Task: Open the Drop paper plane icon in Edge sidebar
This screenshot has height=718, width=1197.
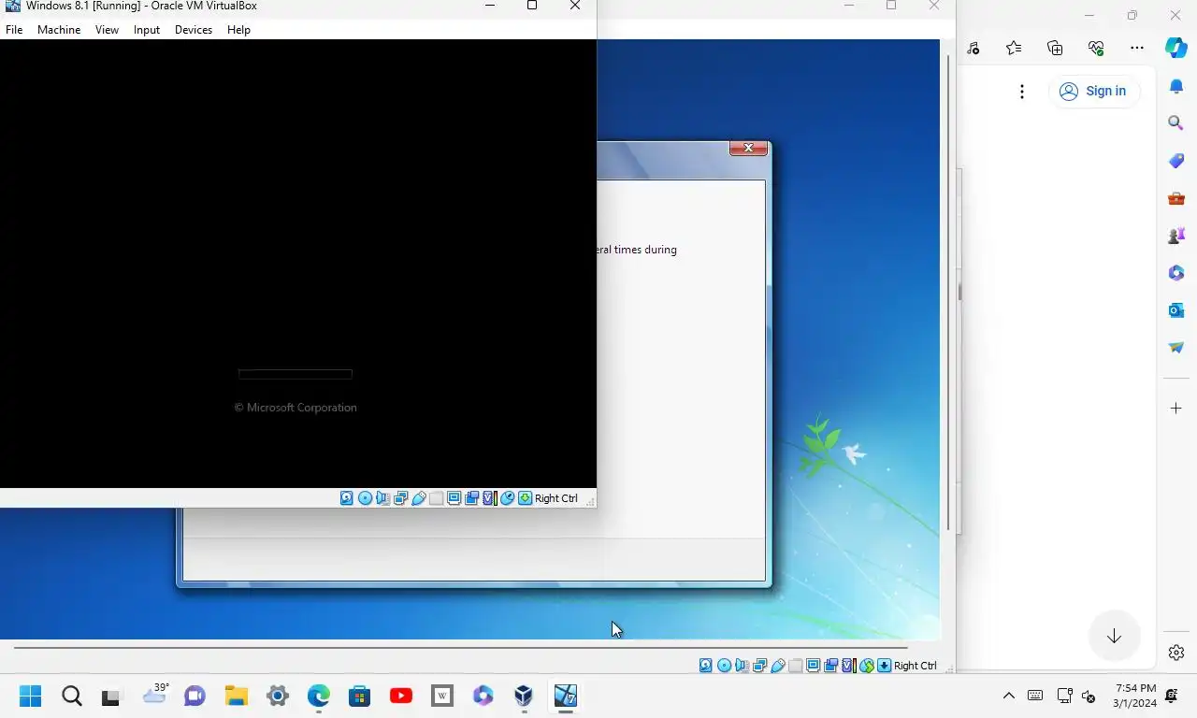Action: pos(1176,348)
